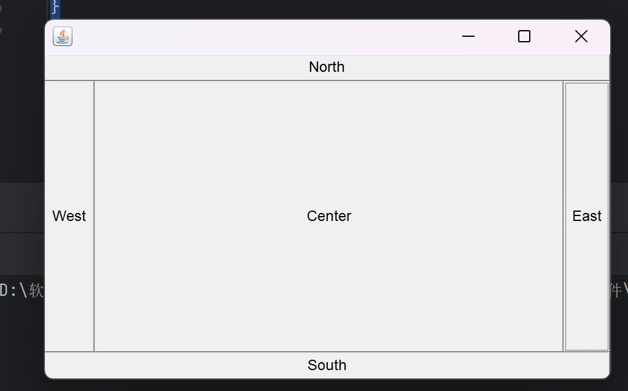Close the Java application window
The image size is (628, 391).
[581, 37]
